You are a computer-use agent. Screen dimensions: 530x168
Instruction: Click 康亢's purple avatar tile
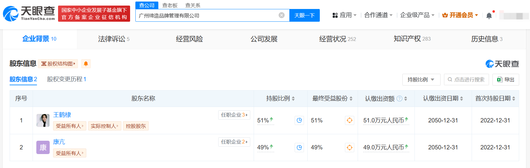coord(43,148)
